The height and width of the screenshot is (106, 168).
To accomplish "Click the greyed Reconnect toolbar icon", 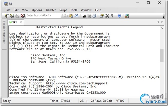I will pyautogui.click(x=17, y=16).
